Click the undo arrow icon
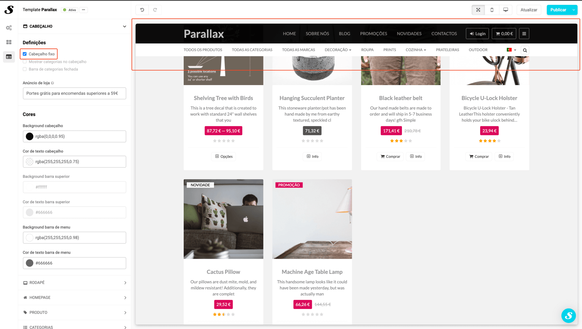 [x=142, y=10]
